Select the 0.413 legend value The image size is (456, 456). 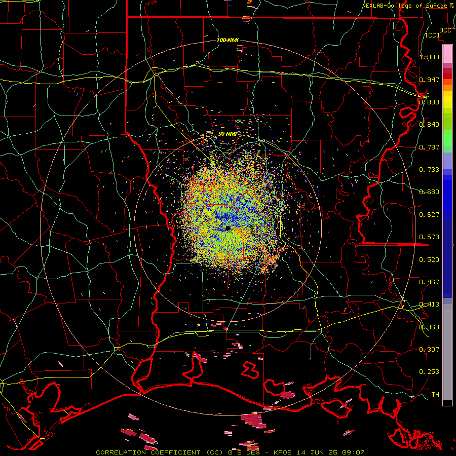pyautogui.click(x=429, y=305)
